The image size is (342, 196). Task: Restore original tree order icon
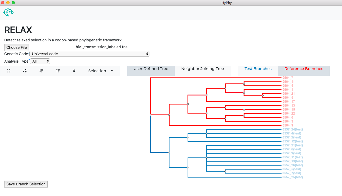pos(74,71)
